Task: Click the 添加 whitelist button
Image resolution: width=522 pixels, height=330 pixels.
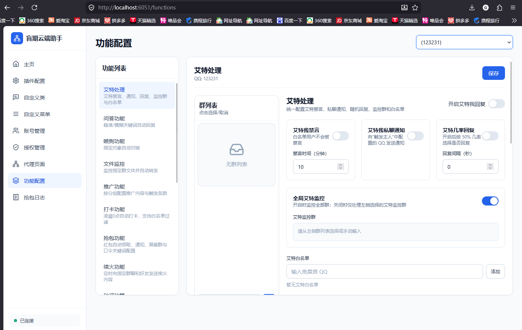Action: (x=496, y=271)
